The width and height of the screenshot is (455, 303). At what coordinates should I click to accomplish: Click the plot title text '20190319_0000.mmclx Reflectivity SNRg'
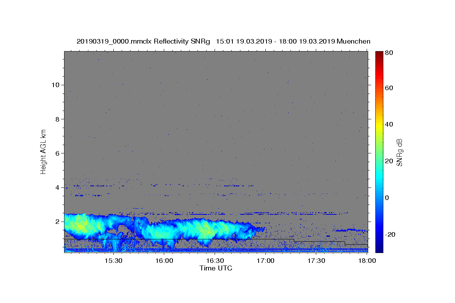[x=143, y=41]
